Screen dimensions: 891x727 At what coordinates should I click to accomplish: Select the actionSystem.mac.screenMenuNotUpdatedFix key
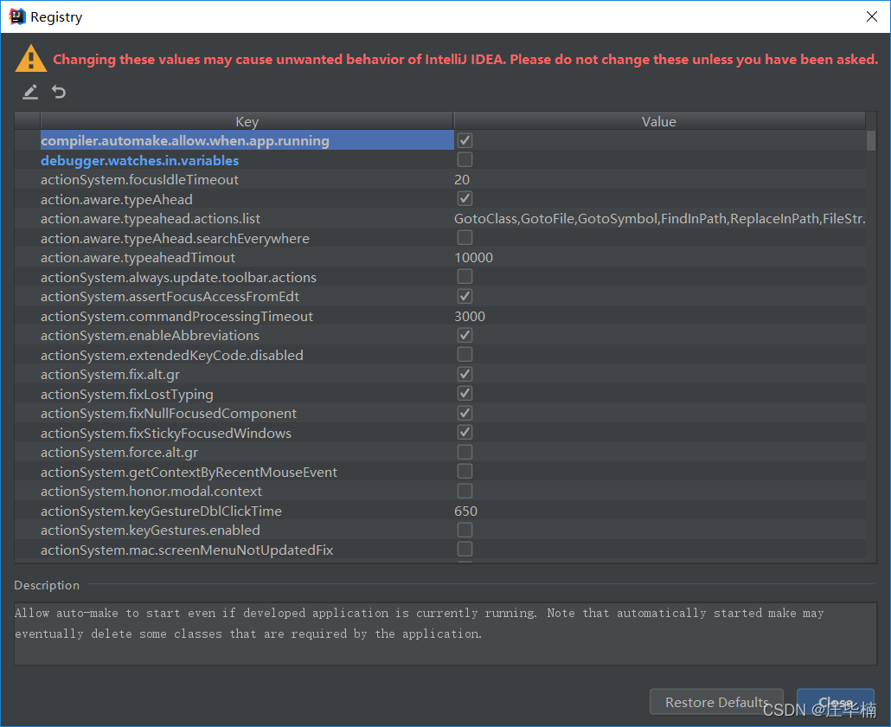pyautogui.click(x=187, y=550)
